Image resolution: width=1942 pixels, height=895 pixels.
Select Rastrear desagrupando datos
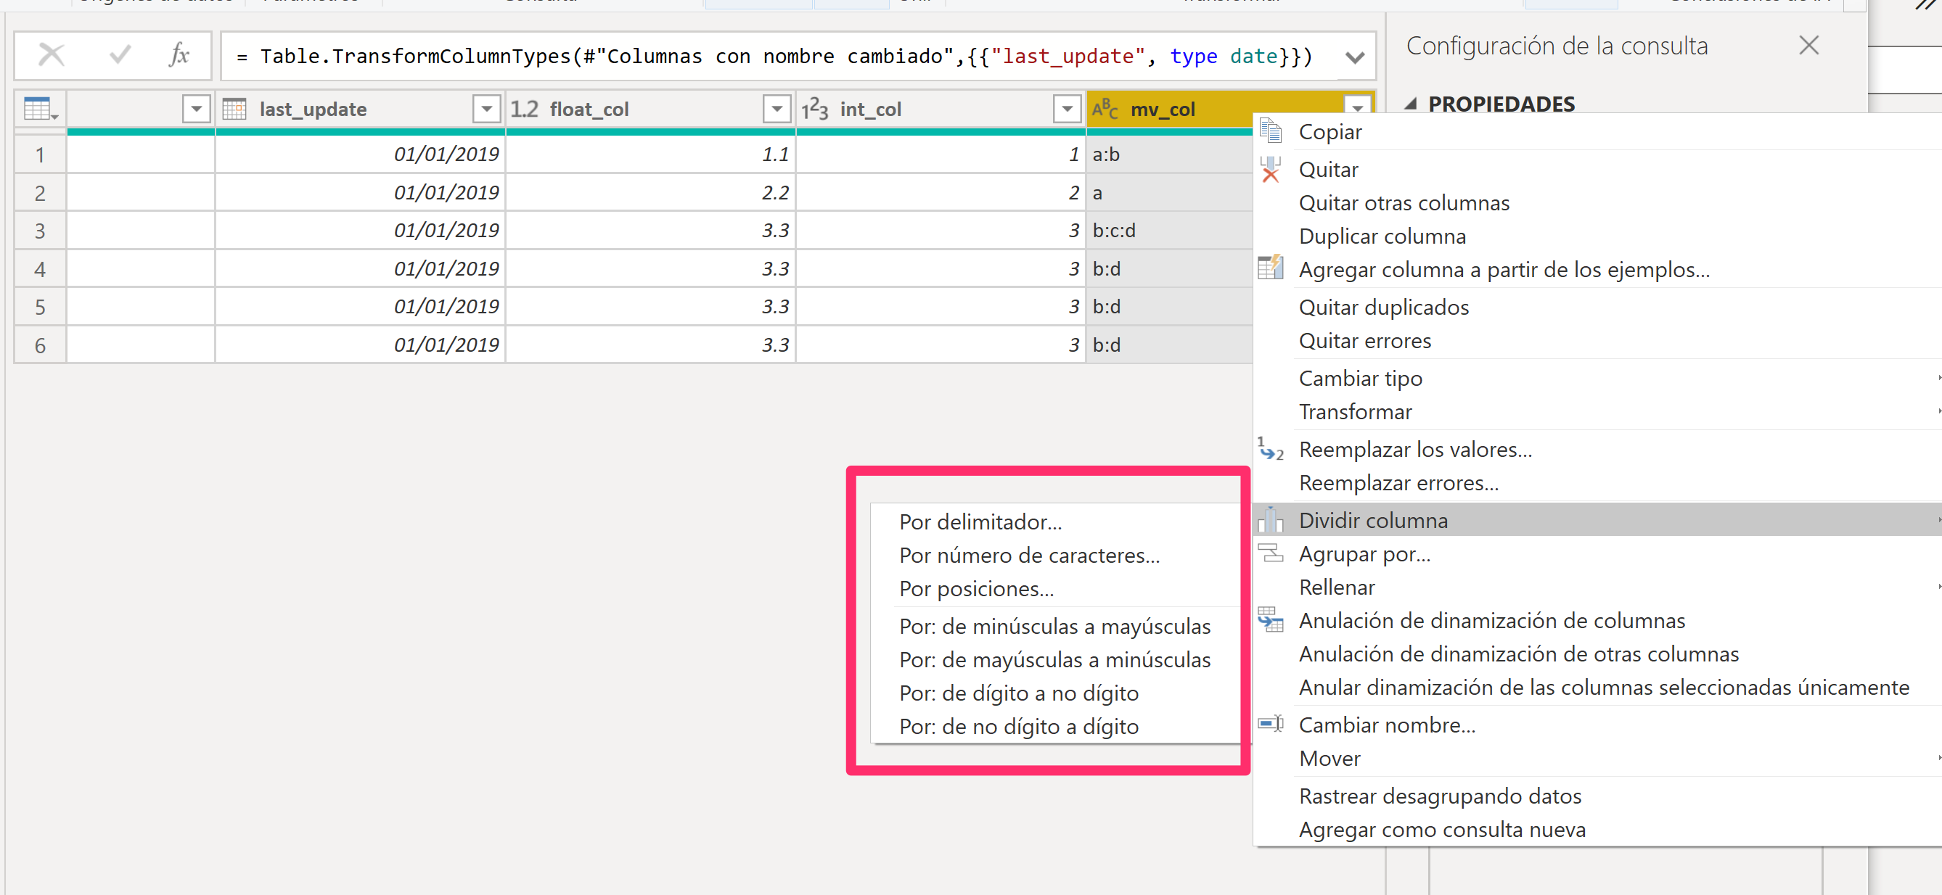1597,796
